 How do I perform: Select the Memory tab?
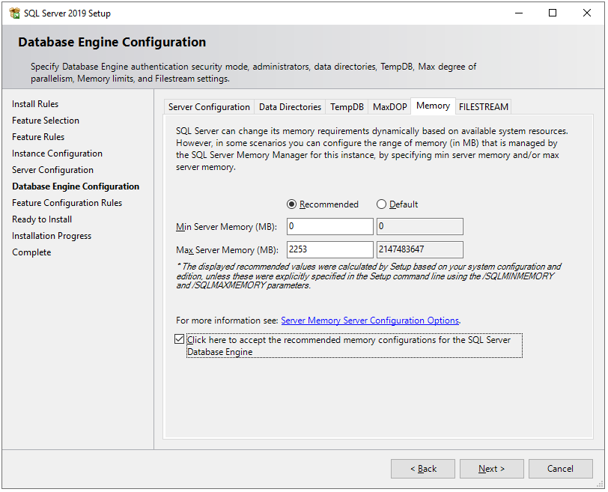[x=433, y=106]
